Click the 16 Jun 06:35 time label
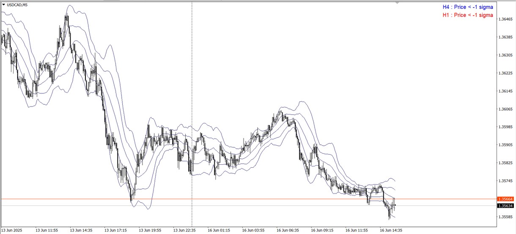Viewport: 516px width, 234px height. tap(288, 231)
